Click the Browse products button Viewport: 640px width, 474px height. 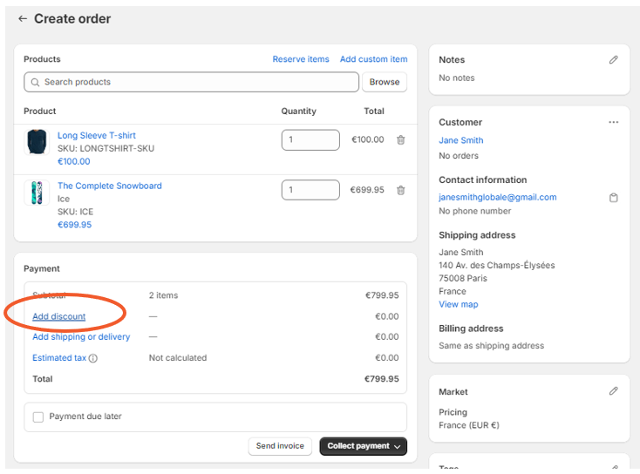click(384, 82)
